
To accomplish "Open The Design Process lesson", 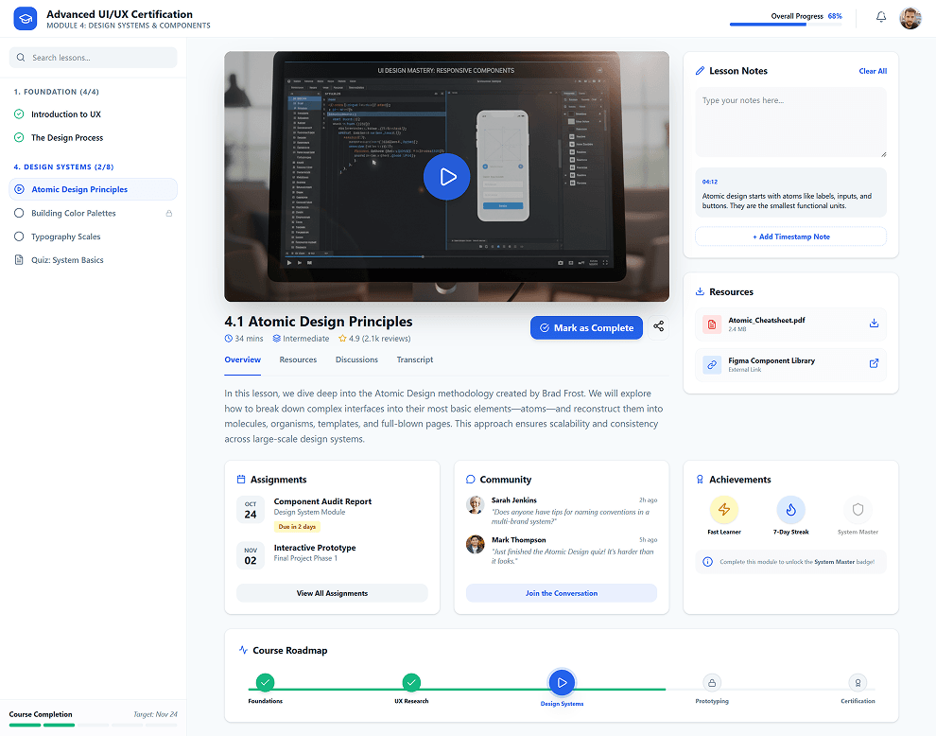I will [93, 137].
